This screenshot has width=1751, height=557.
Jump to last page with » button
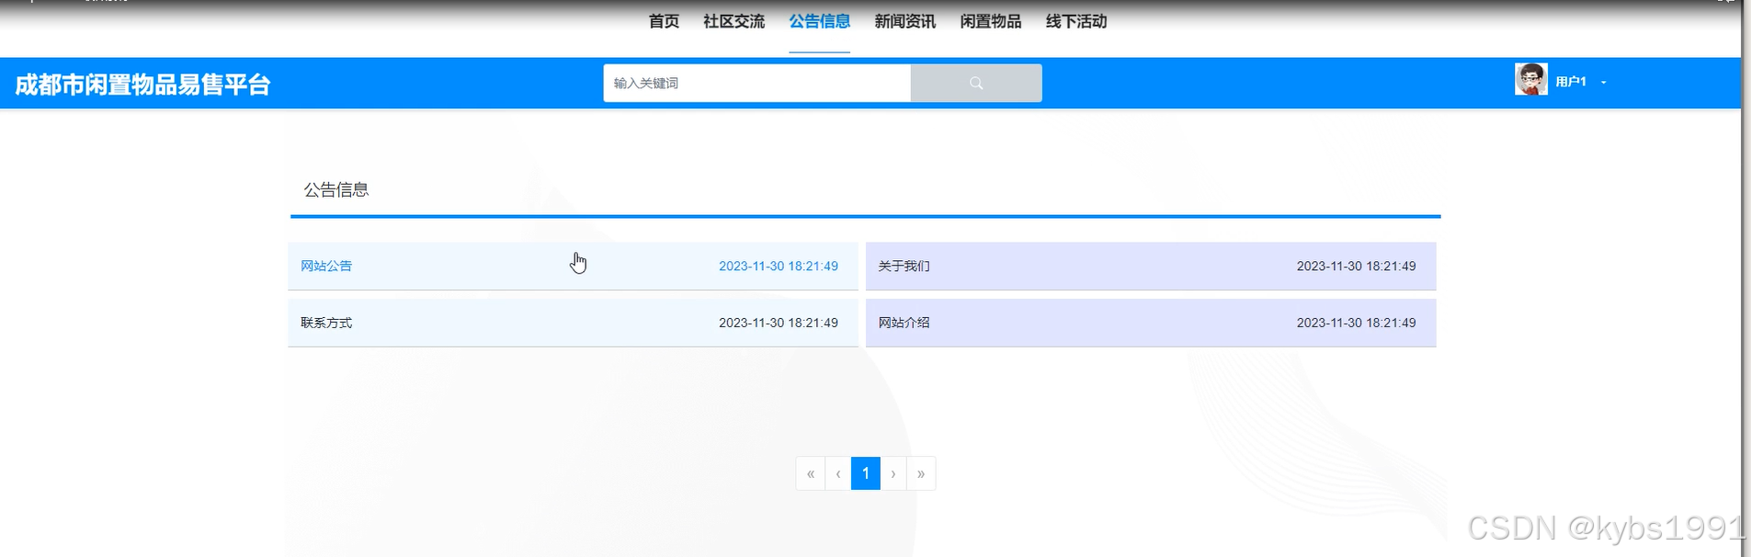[921, 473]
